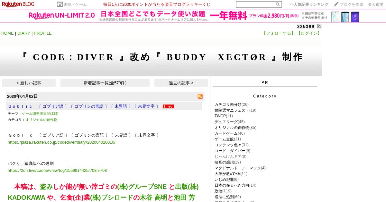This screenshot has width=386, height=202.
Task: Select category TWGP(11)
Action: coord(224,116)
